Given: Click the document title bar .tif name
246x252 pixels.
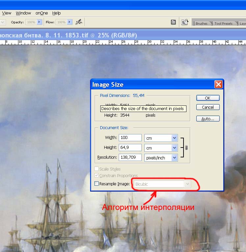Looking at the screenshot, I should click(68, 35).
